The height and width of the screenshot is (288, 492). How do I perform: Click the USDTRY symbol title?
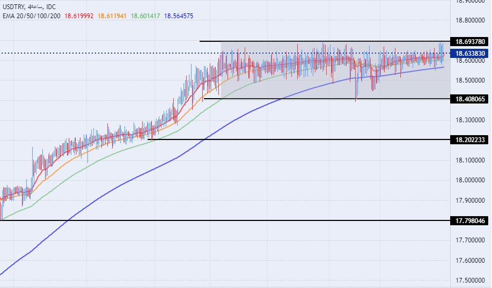point(13,7)
